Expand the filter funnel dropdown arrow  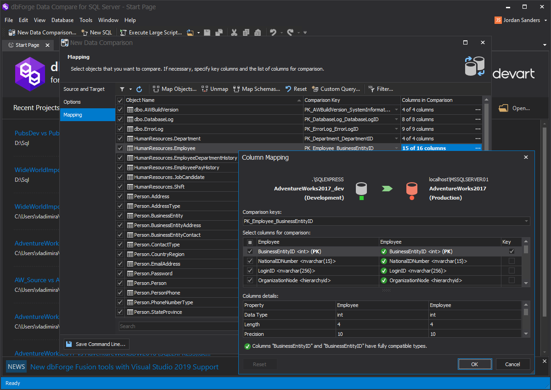(x=130, y=89)
